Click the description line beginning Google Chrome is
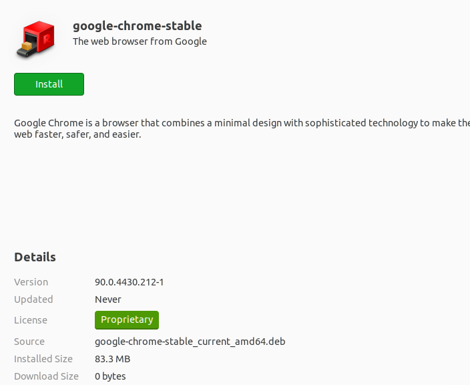Viewport: 470px width, 385px height. point(242,123)
